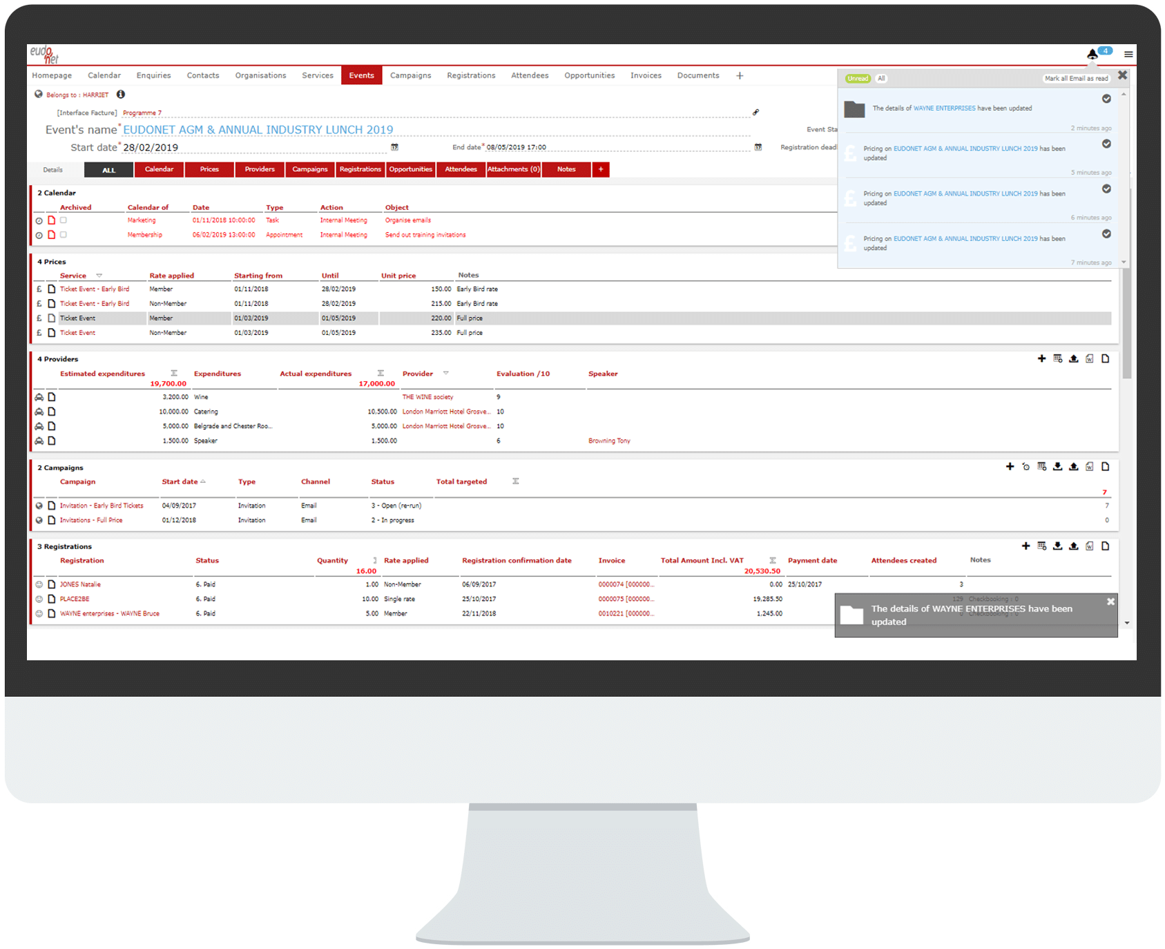Open Invitation - Early Bird Tickets campaign

tap(102, 506)
